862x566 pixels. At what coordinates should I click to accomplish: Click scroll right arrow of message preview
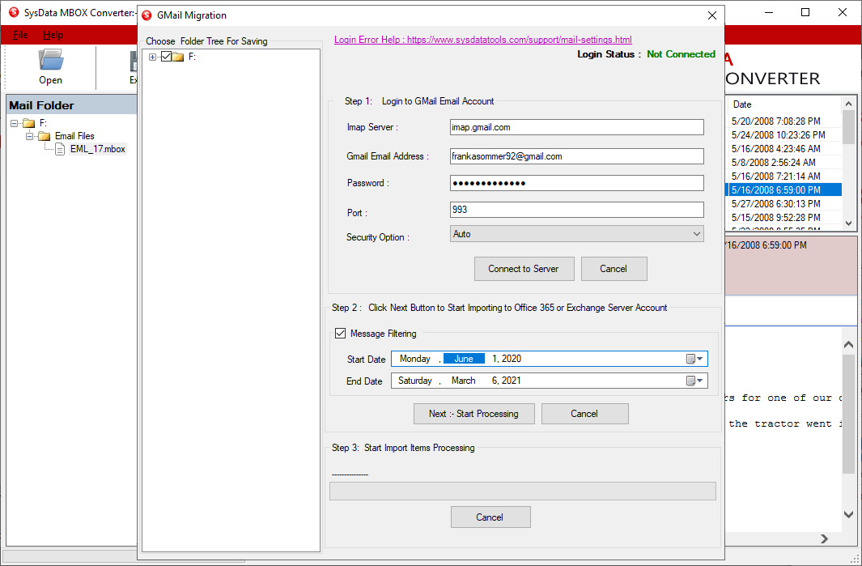824,539
